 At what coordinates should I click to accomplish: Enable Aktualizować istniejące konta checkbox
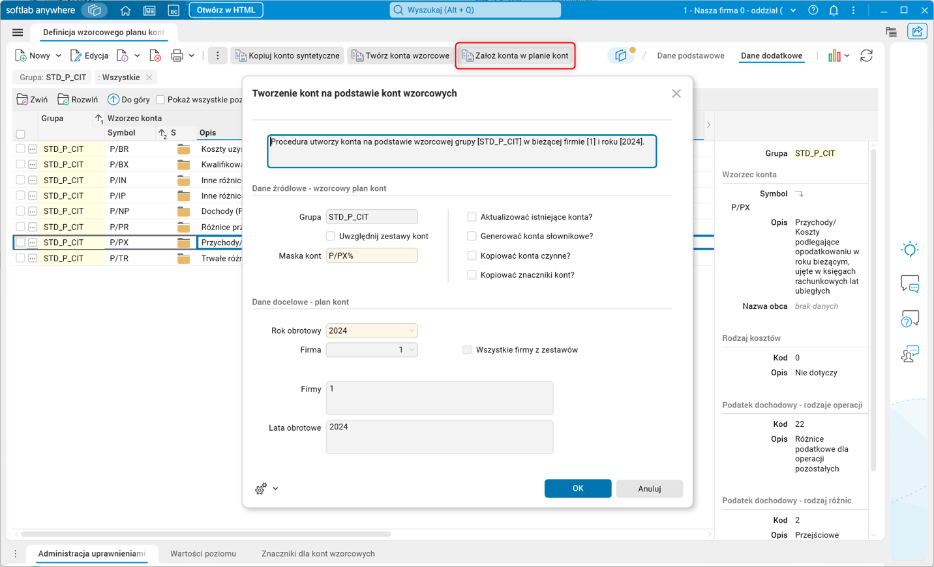pos(472,217)
